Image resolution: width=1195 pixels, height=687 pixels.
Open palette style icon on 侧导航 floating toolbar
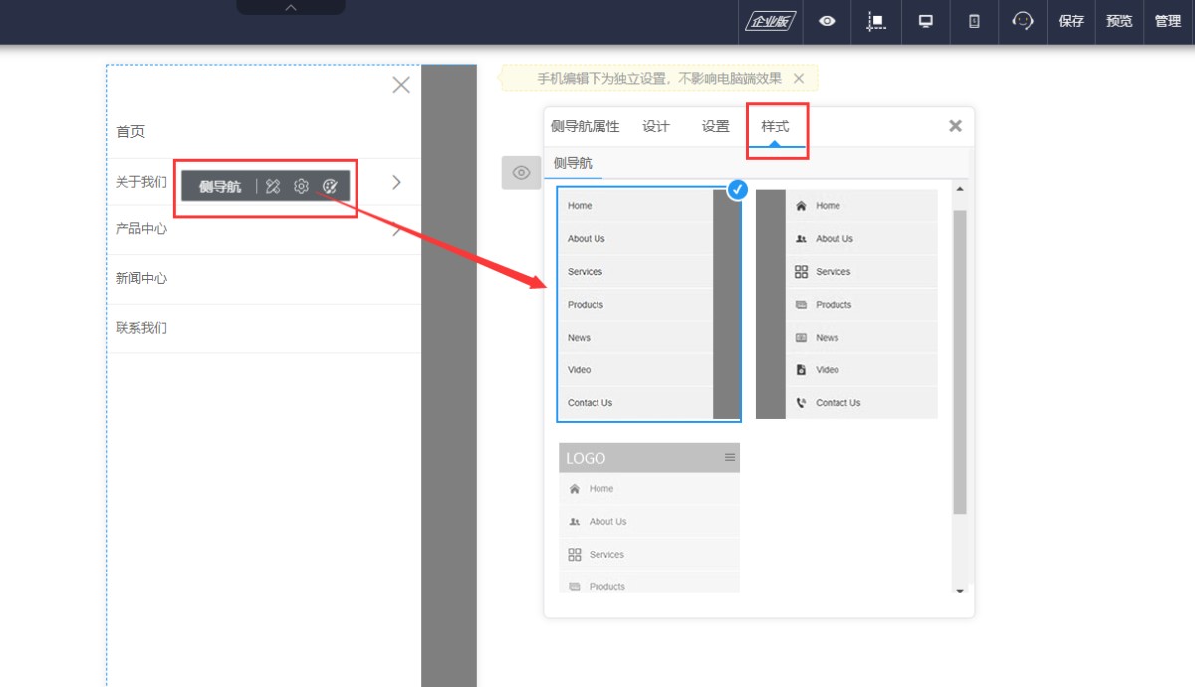click(330, 186)
